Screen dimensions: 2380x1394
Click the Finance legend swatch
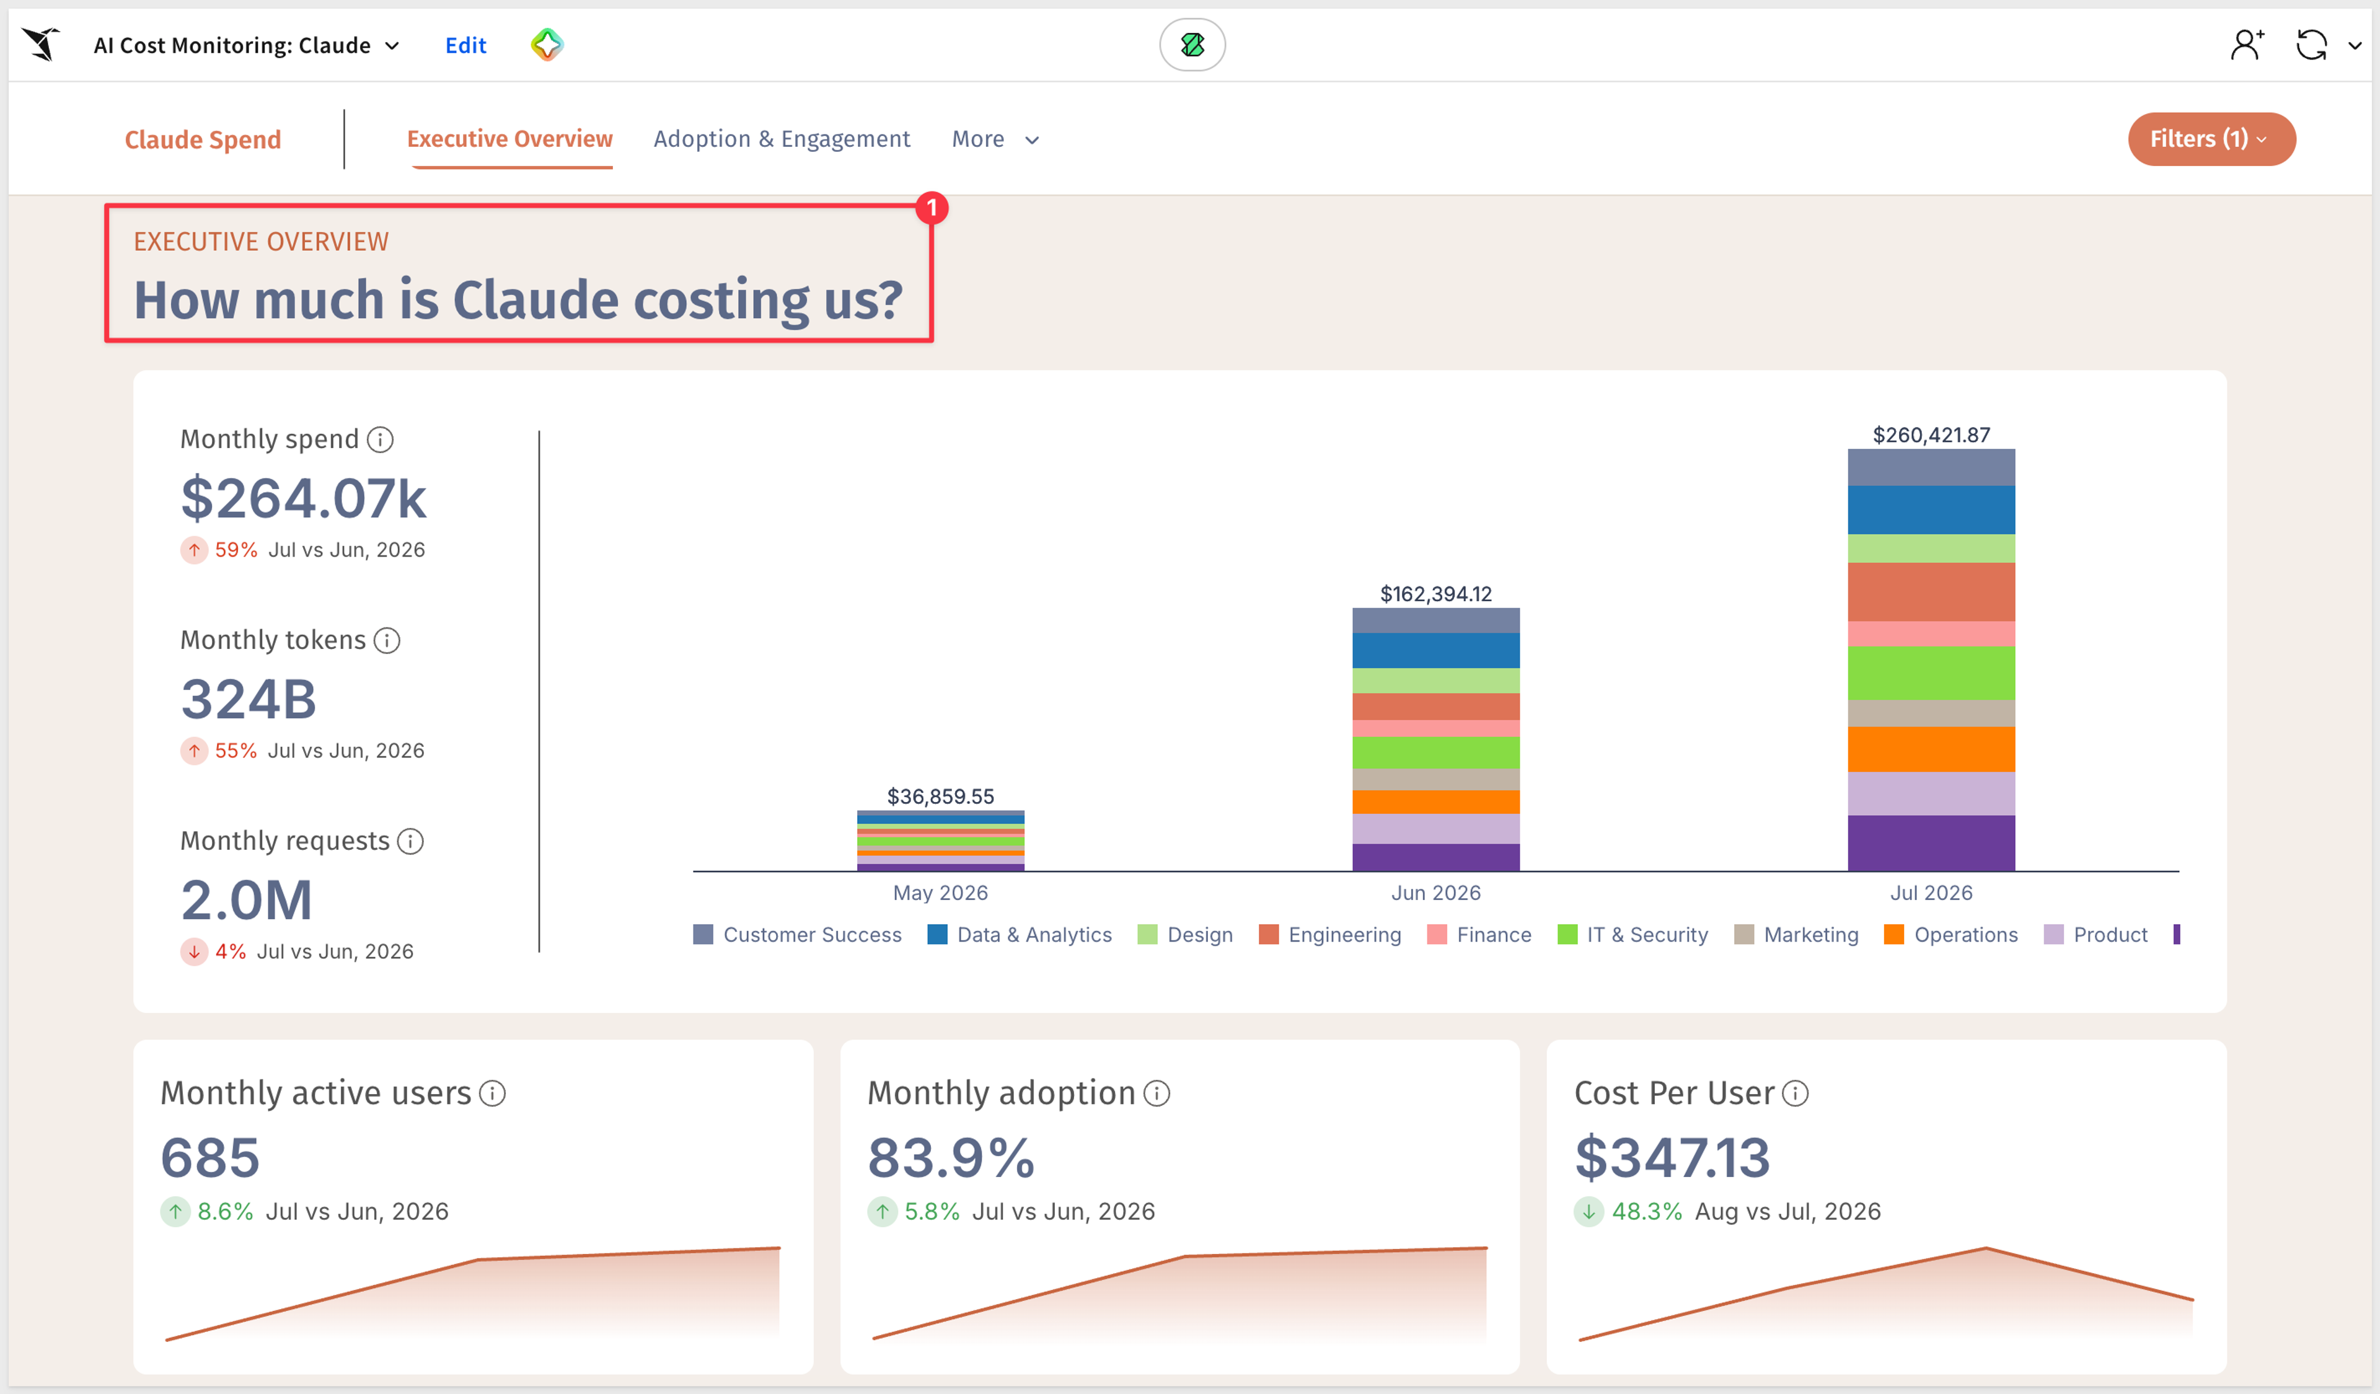click(x=1437, y=935)
